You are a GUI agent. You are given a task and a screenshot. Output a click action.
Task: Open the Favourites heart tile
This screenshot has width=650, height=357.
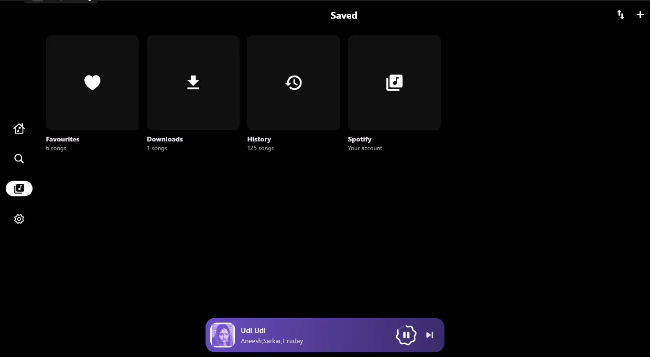point(92,83)
